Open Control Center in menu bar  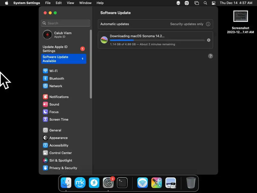pos(214,3)
